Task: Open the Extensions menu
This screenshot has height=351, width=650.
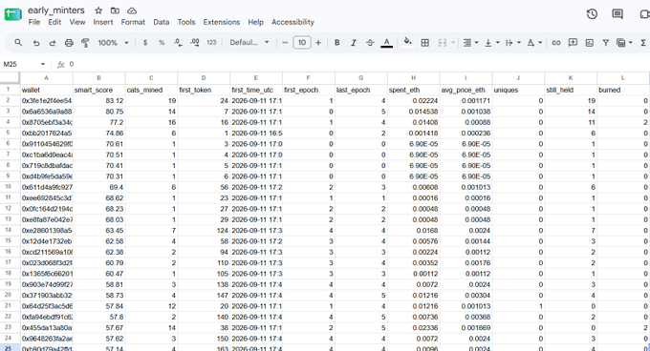Action: pyautogui.click(x=222, y=22)
